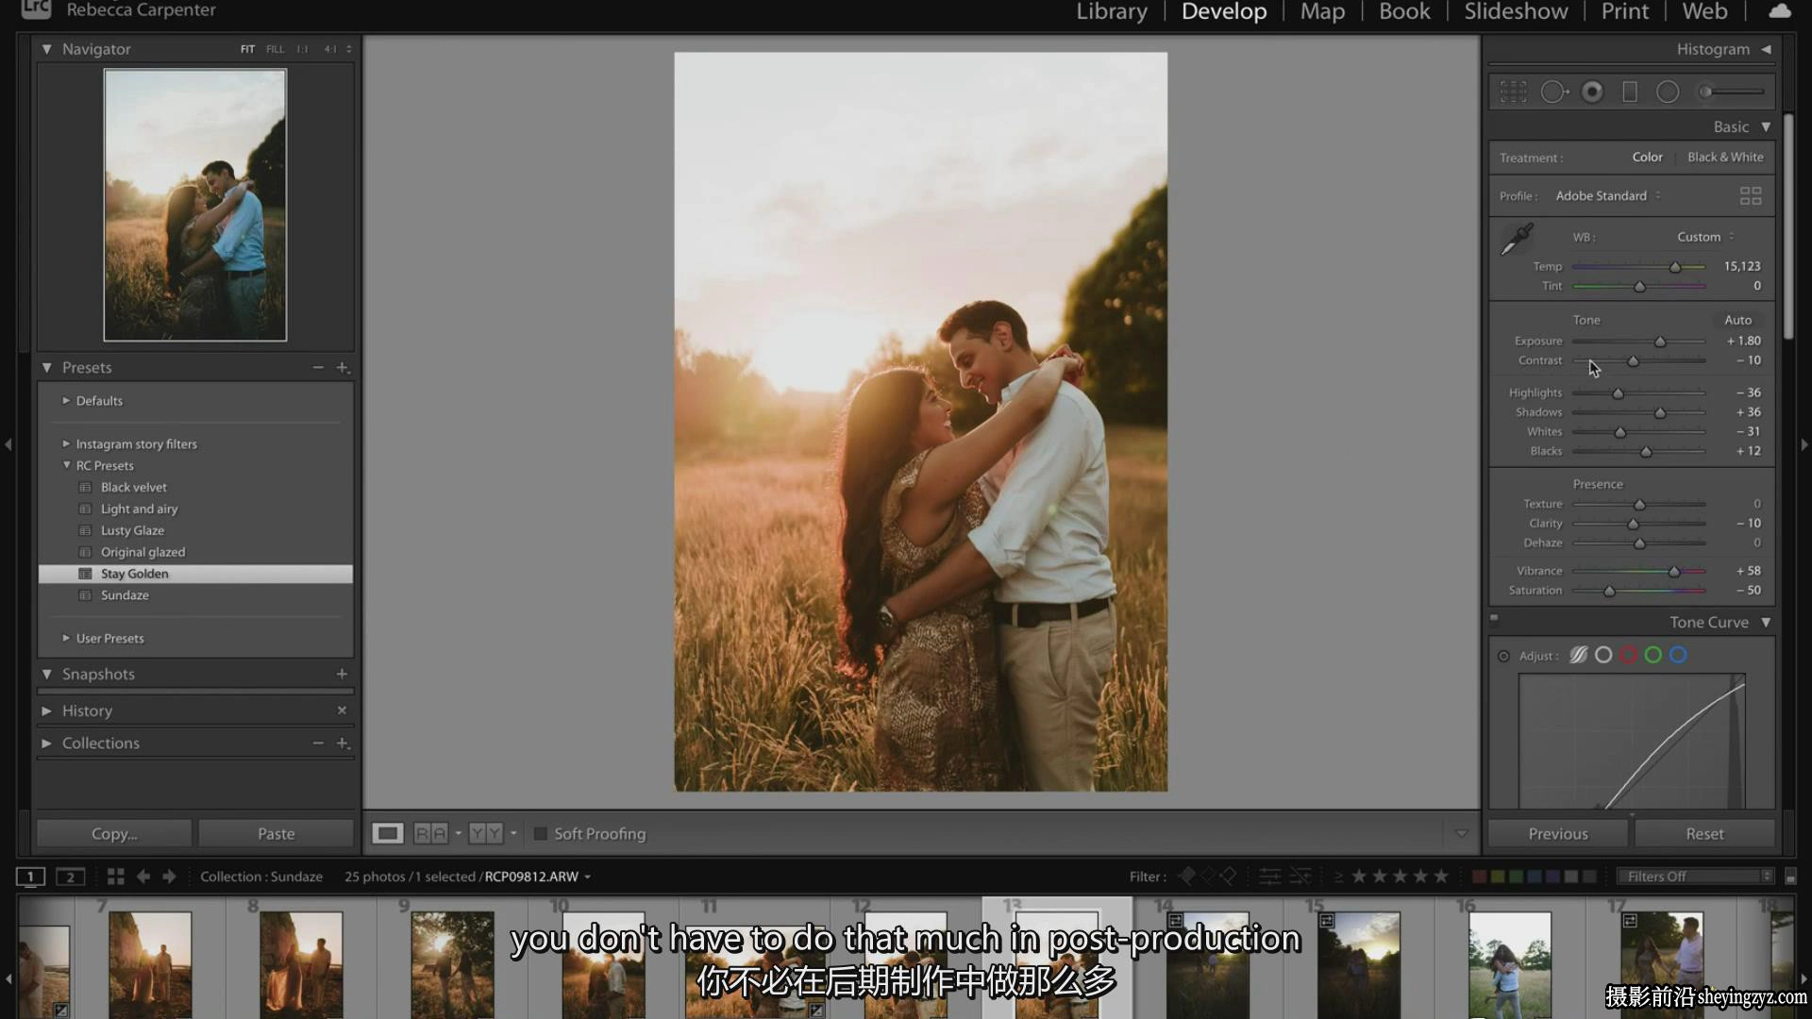1812x1019 pixels.
Task: Switch to the Book module
Action: click(x=1404, y=11)
